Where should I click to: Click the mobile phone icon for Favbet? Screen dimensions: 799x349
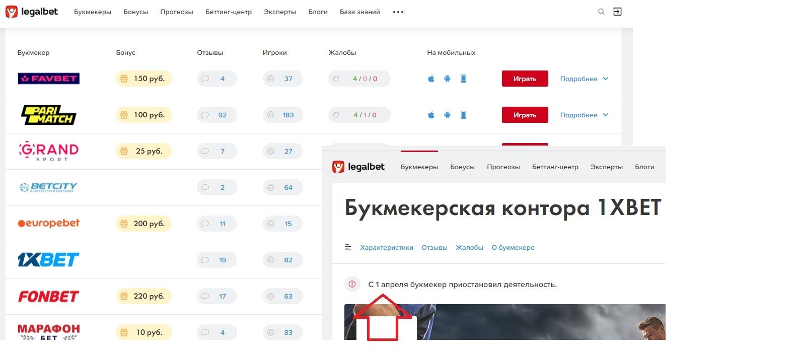coord(463,79)
